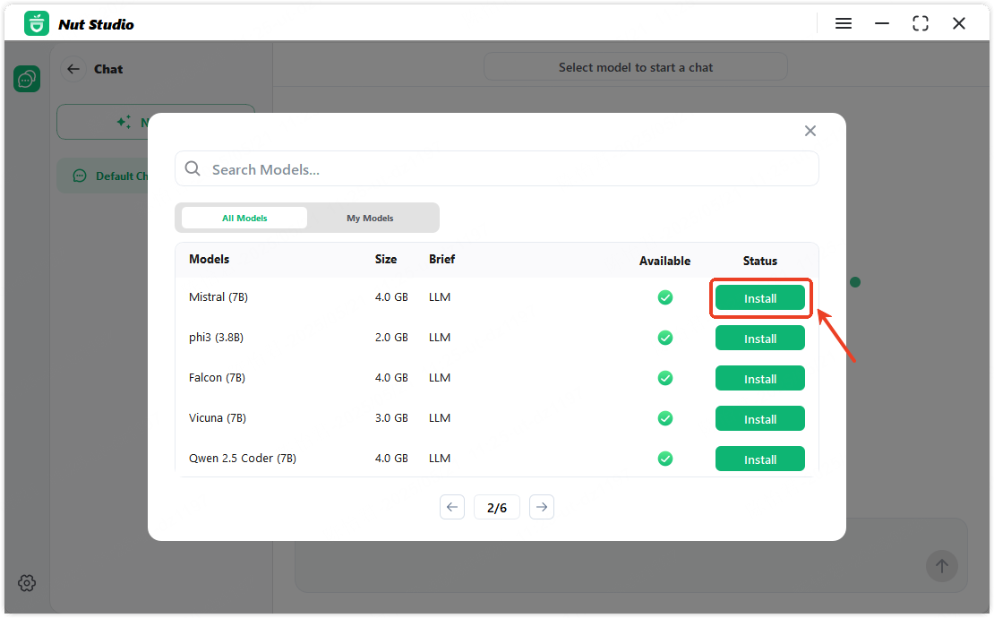Screen dimensions: 994x618
Task: Install the phi3 (3.8B) model
Action: click(760, 338)
